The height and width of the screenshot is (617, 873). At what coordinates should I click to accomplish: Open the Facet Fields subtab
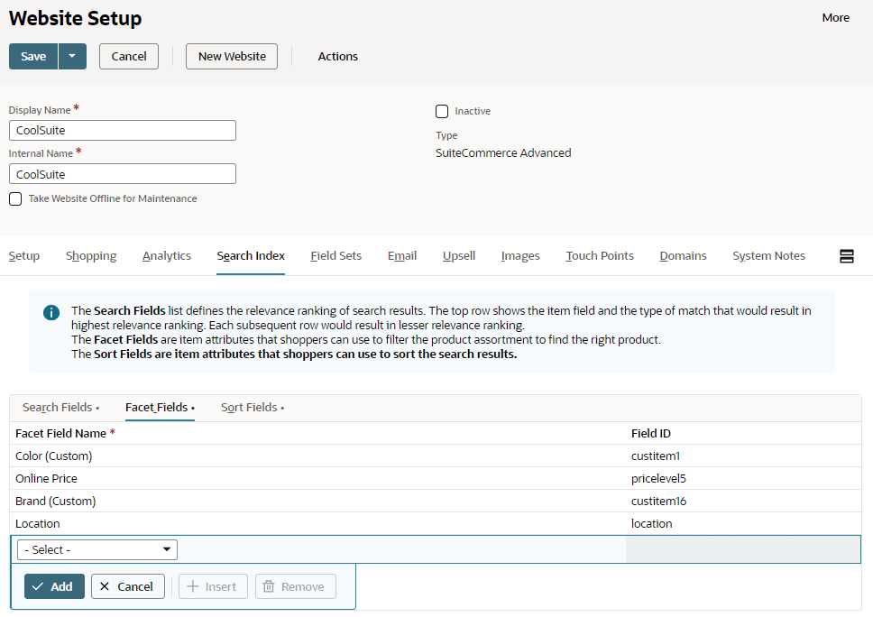click(160, 408)
